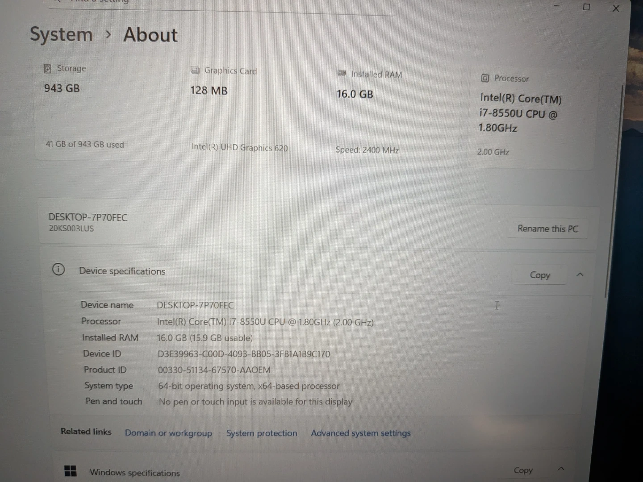
Task: Go back to System in breadcrumb
Action: coord(61,34)
